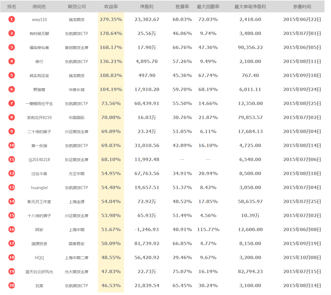Open room 福临修仙者
The width and height of the screenshot is (331, 295).
[x=39, y=48]
